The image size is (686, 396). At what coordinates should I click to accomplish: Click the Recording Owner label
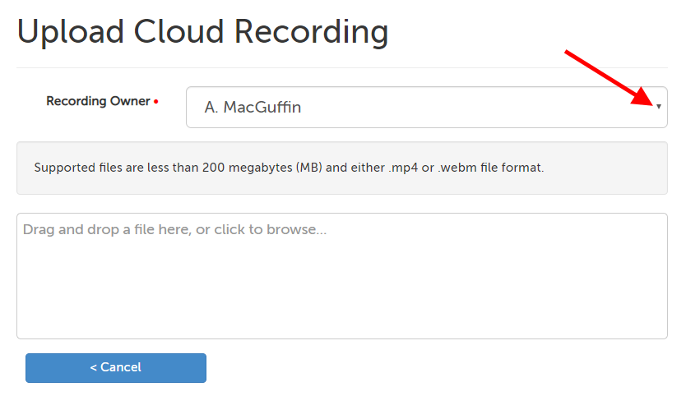98,101
